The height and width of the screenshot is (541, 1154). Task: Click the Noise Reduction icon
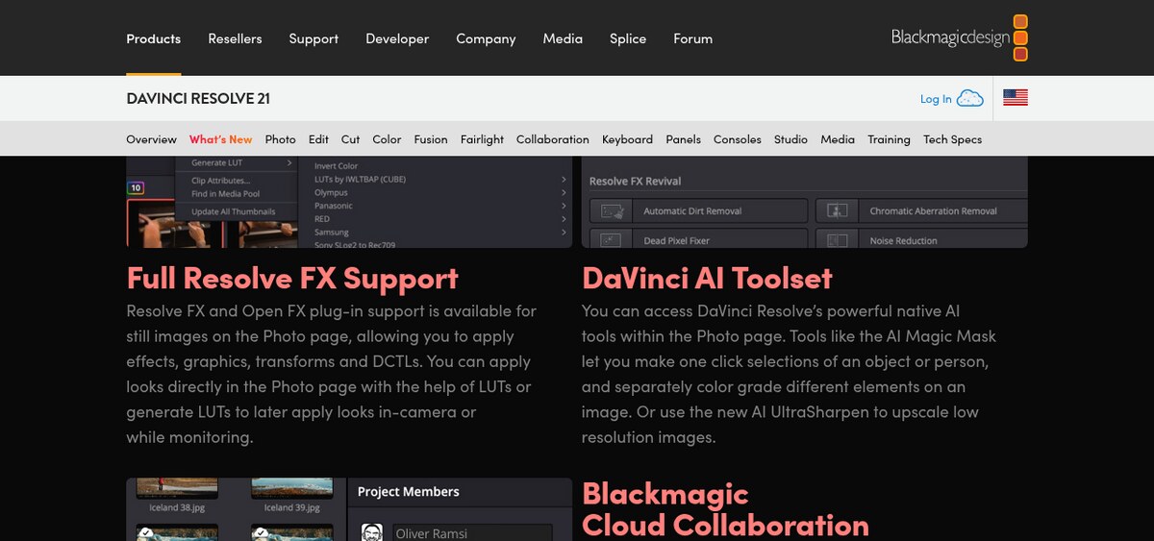coord(836,240)
